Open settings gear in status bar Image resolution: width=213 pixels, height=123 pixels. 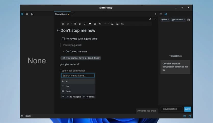click(22, 116)
